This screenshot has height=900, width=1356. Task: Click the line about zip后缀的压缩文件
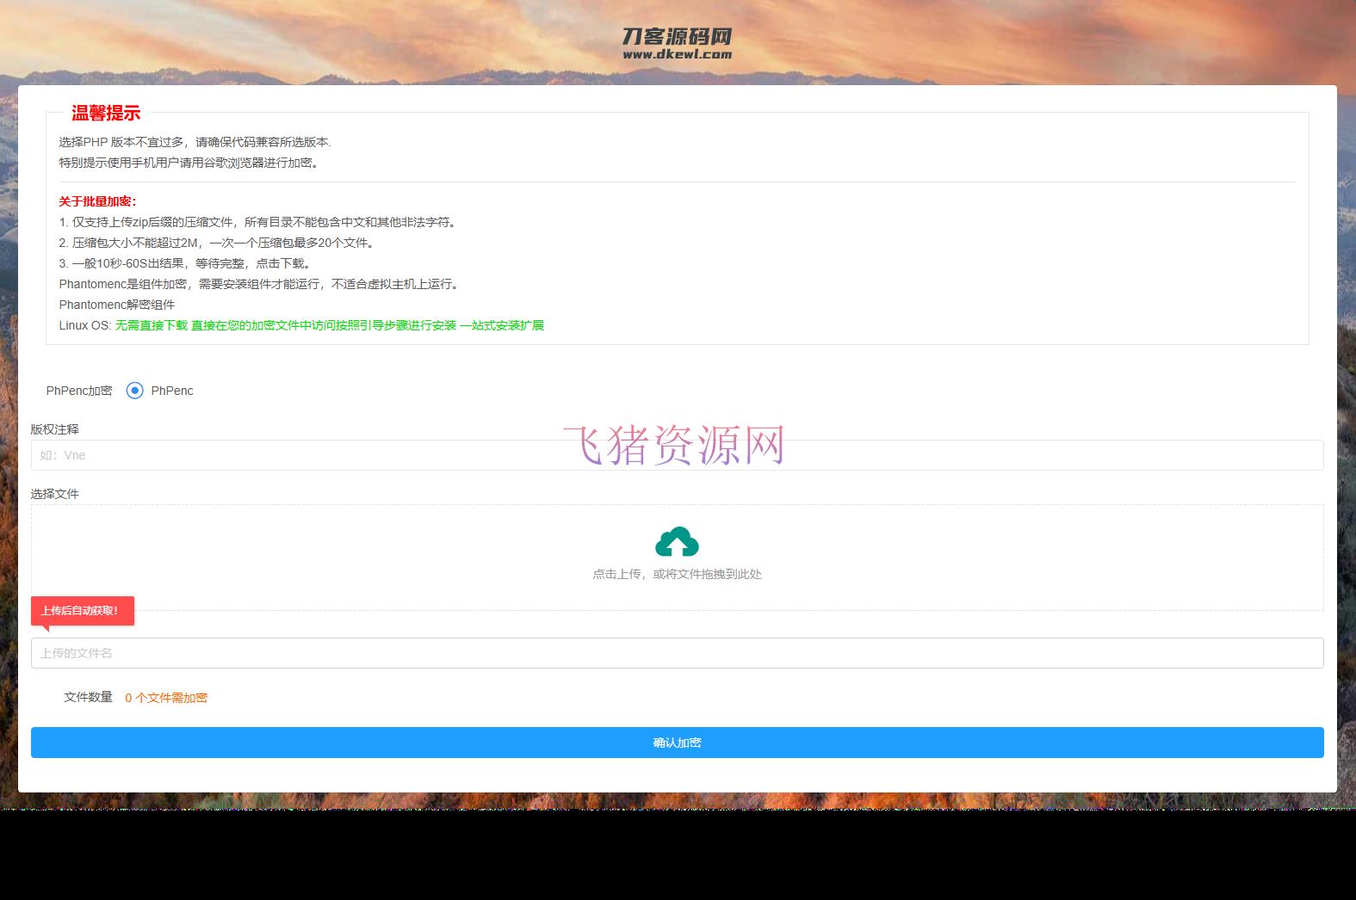[x=257, y=222]
